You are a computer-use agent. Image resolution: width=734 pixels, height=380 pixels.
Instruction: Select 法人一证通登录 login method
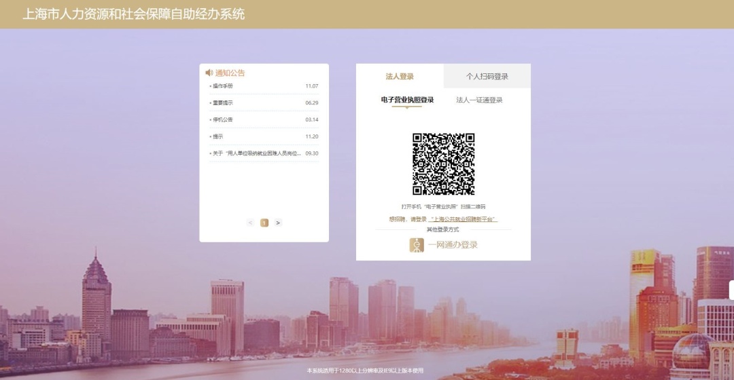(479, 100)
